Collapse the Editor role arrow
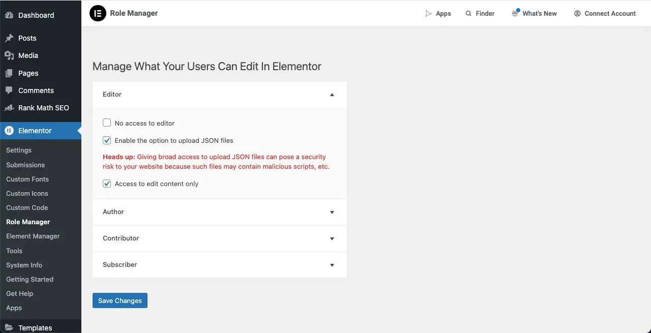 [332, 95]
